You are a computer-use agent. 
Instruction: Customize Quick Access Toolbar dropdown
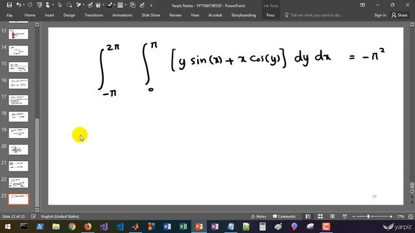pos(151,5)
